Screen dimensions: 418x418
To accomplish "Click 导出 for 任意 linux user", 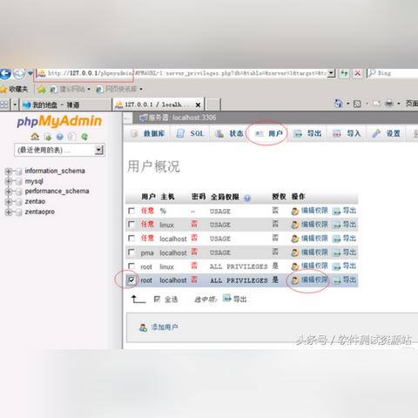I will [x=349, y=225].
